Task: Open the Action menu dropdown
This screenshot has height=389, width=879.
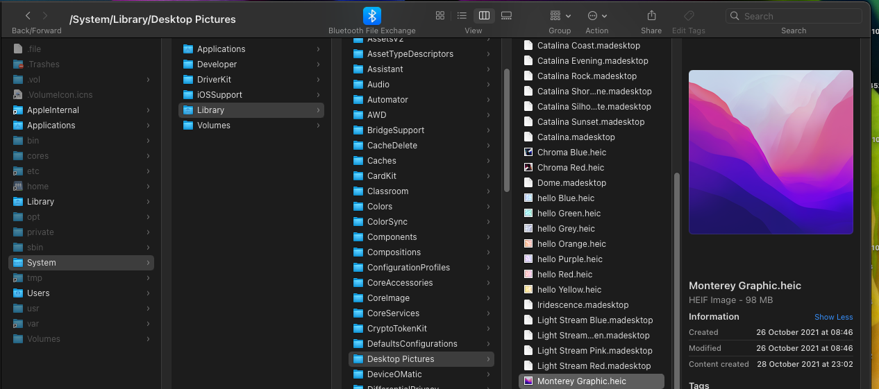Action: click(x=597, y=15)
